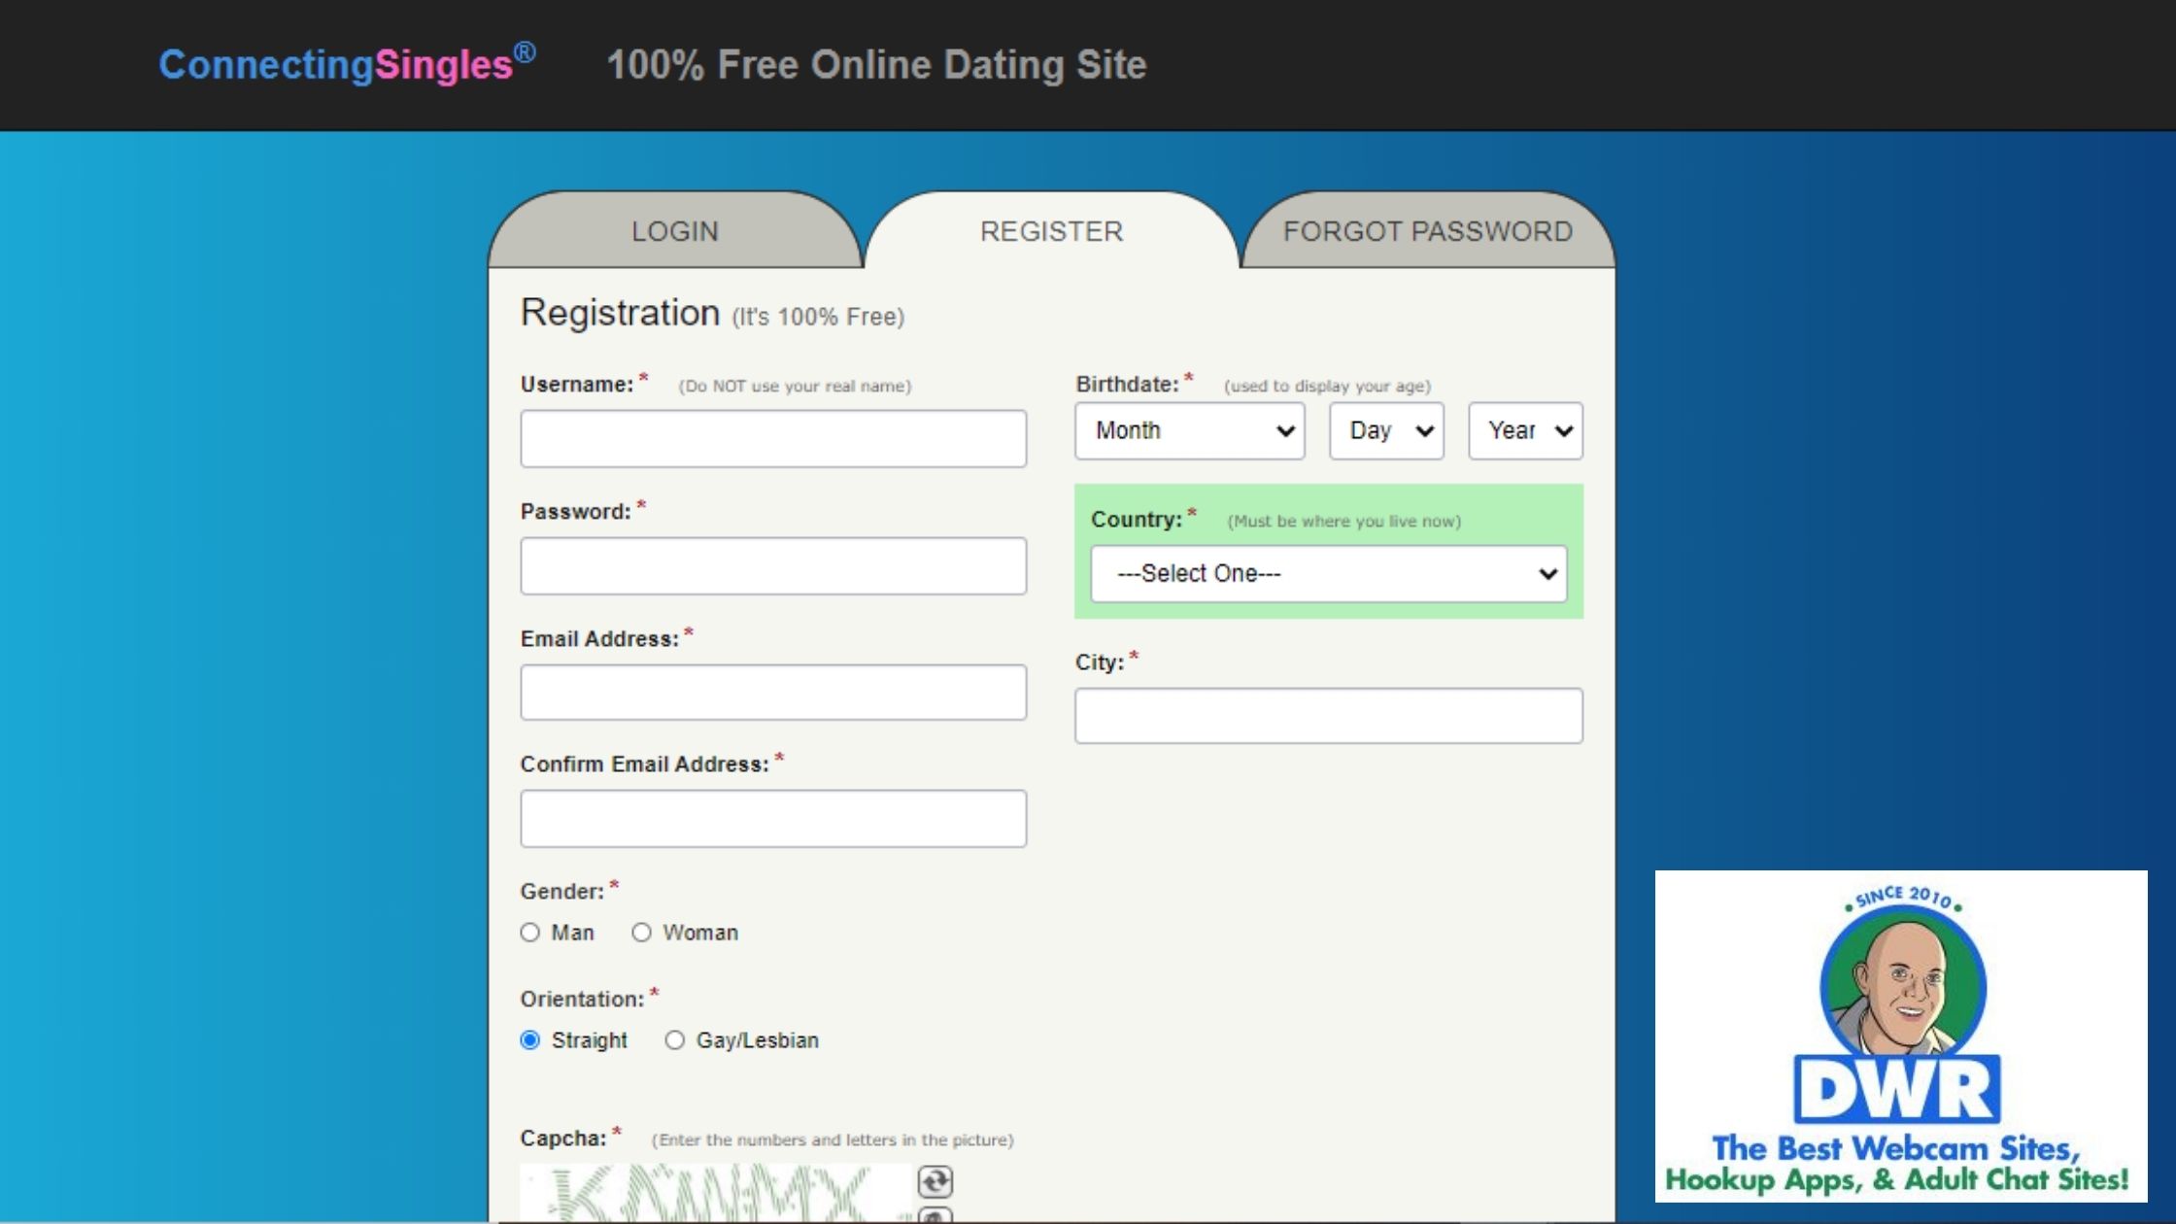This screenshot has height=1224, width=2176.
Task: Choose Straight orientation
Action: [529, 1040]
